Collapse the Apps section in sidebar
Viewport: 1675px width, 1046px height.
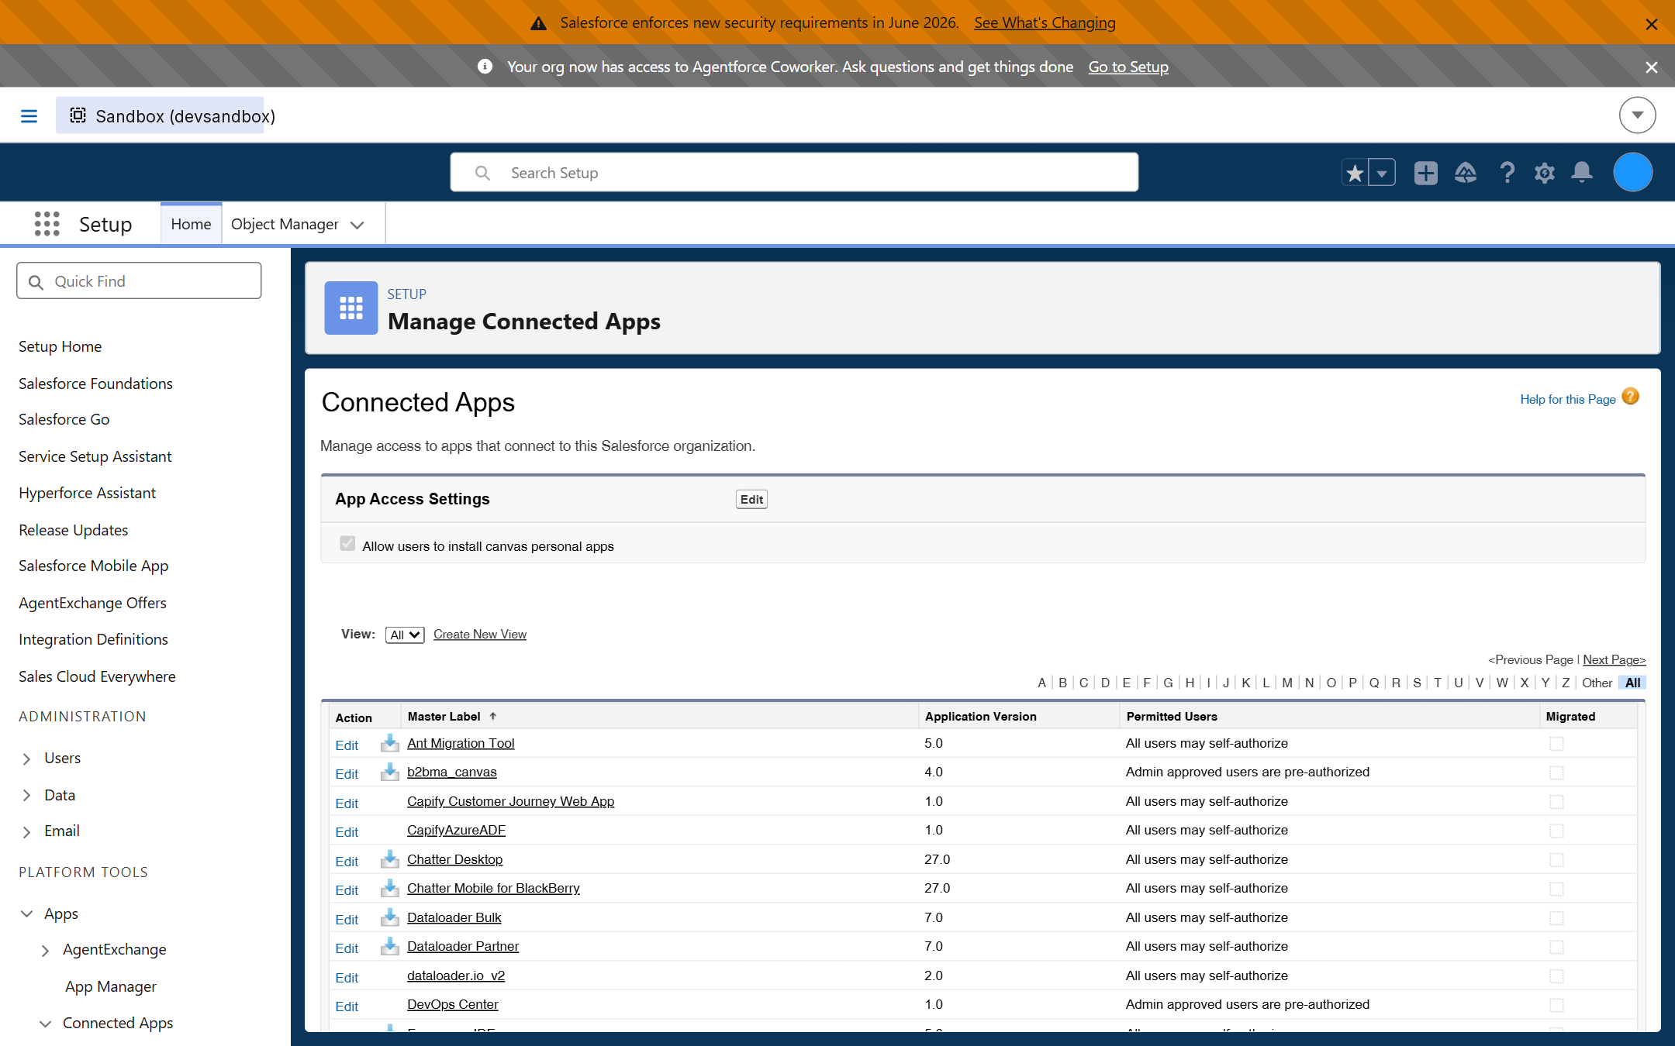tap(26, 914)
